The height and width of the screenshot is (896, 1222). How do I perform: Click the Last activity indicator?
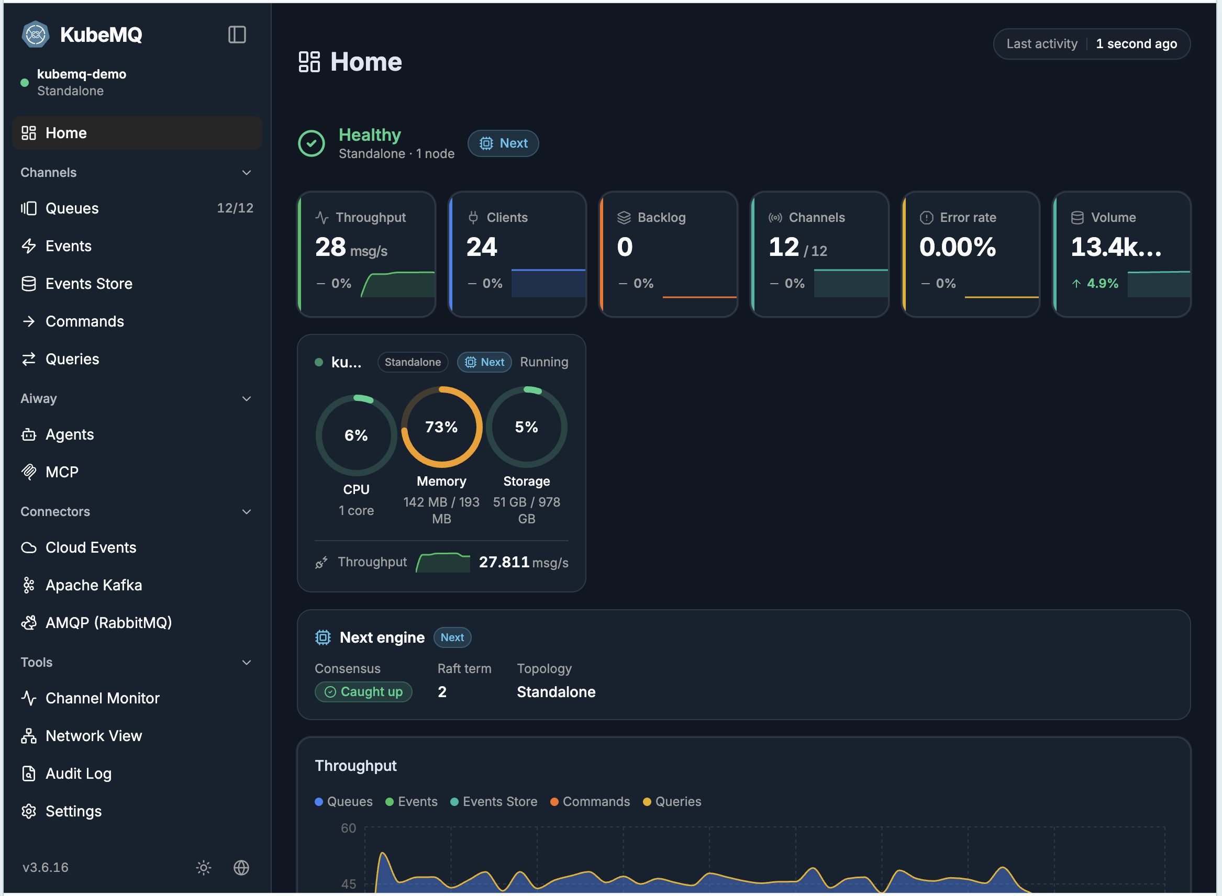1092,44
